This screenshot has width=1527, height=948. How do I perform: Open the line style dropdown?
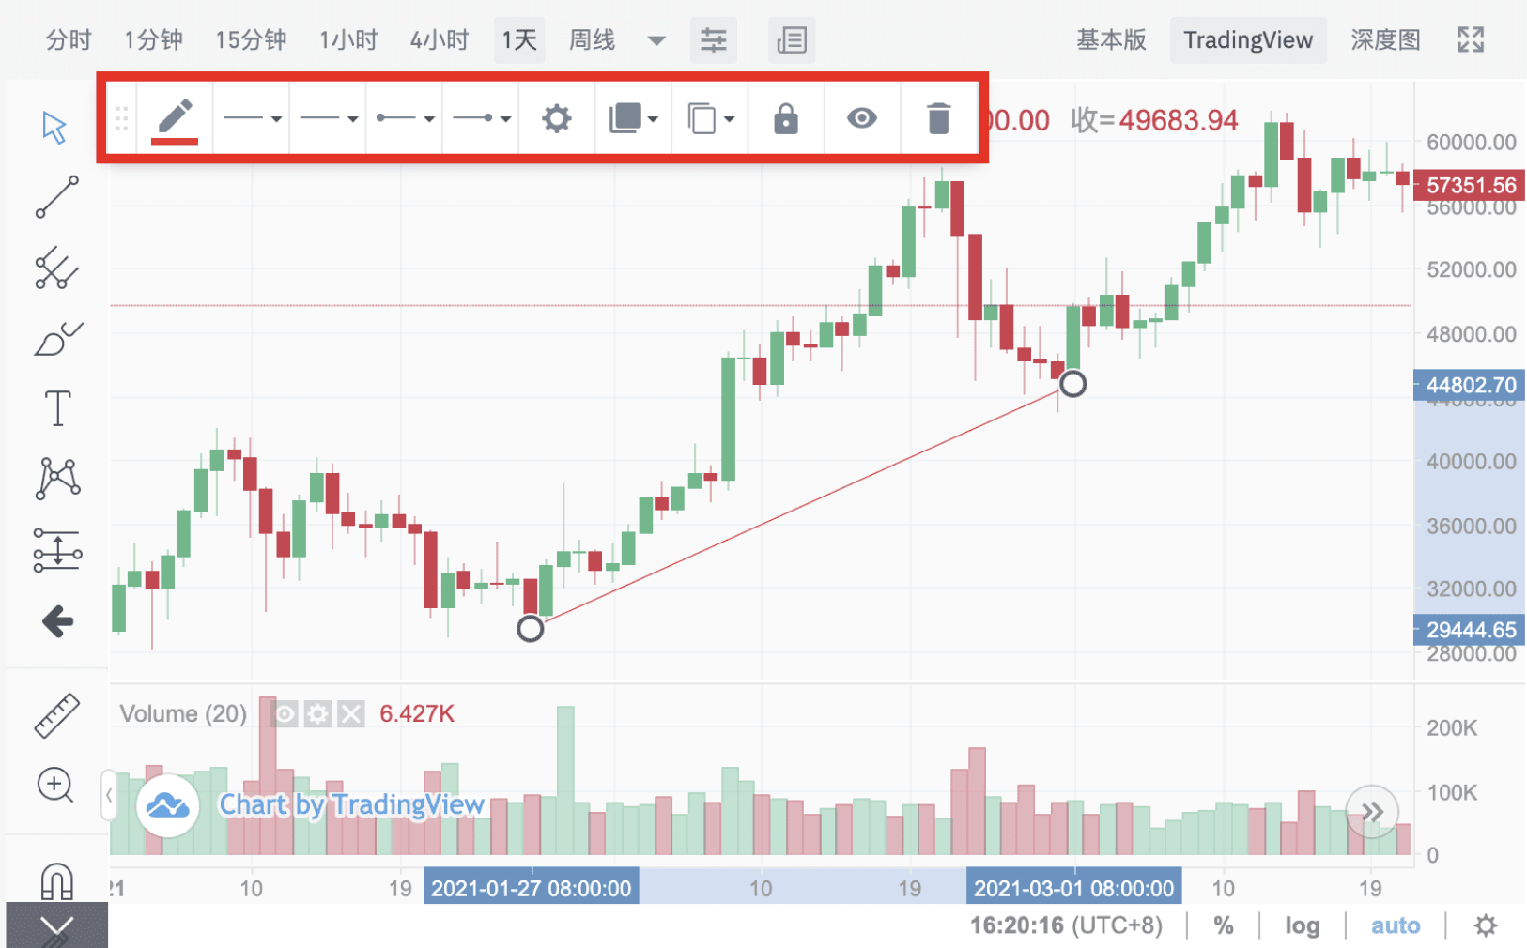tap(328, 119)
